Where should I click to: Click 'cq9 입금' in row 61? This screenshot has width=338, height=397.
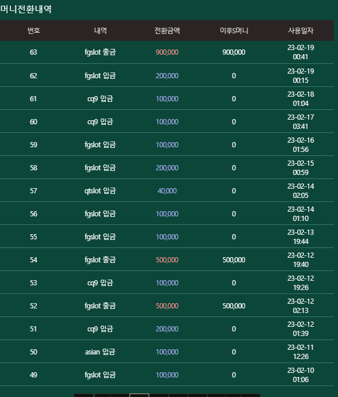[x=100, y=99]
